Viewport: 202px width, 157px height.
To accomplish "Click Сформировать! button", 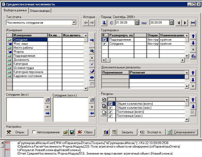I will (x=184, y=132).
